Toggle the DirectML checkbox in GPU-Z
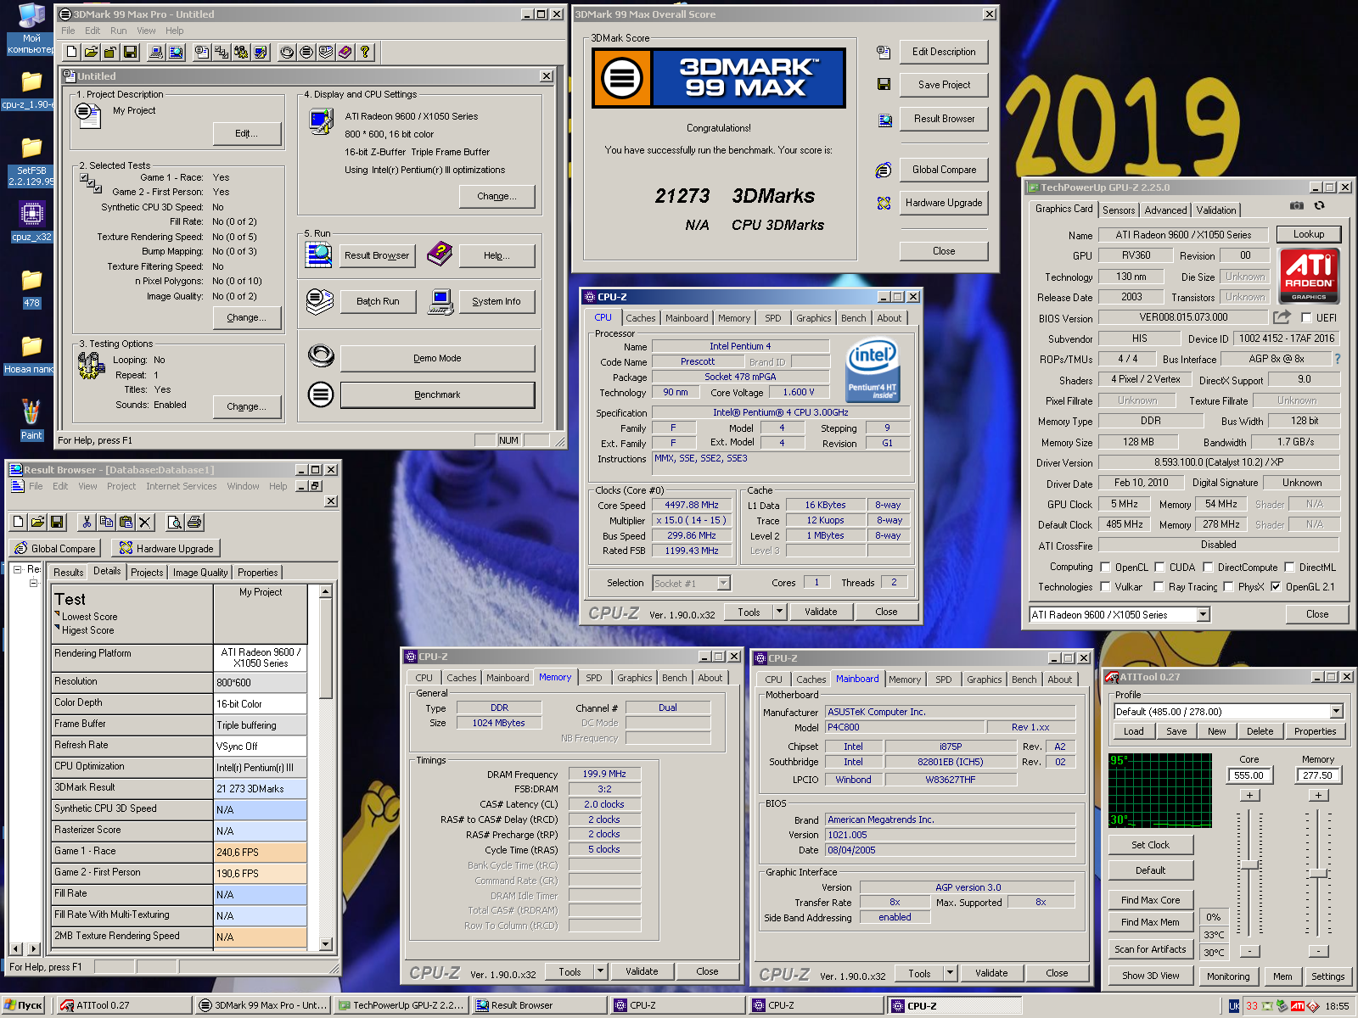Viewport: 1358px width, 1018px height. (1289, 567)
